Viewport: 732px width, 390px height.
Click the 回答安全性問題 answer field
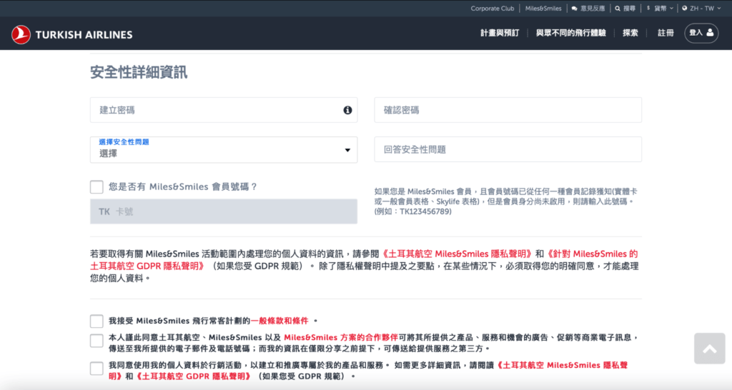click(x=508, y=149)
